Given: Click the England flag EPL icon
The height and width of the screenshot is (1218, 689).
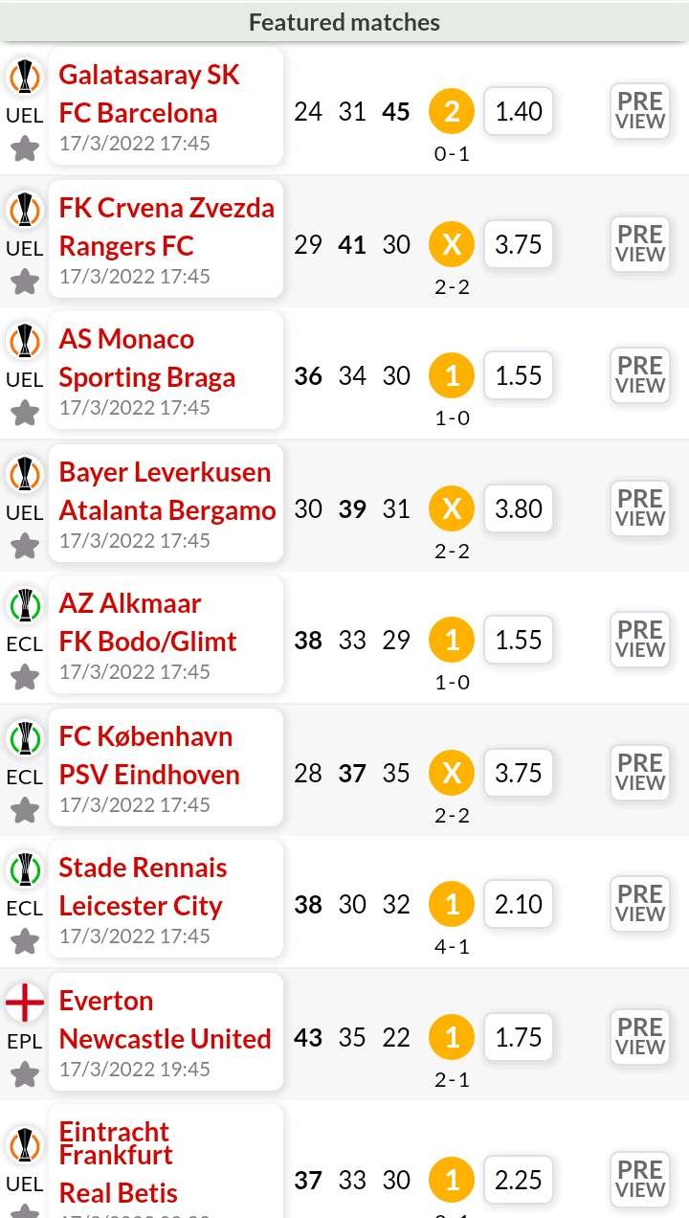Looking at the screenshot, I should [x=25, y=1002].
